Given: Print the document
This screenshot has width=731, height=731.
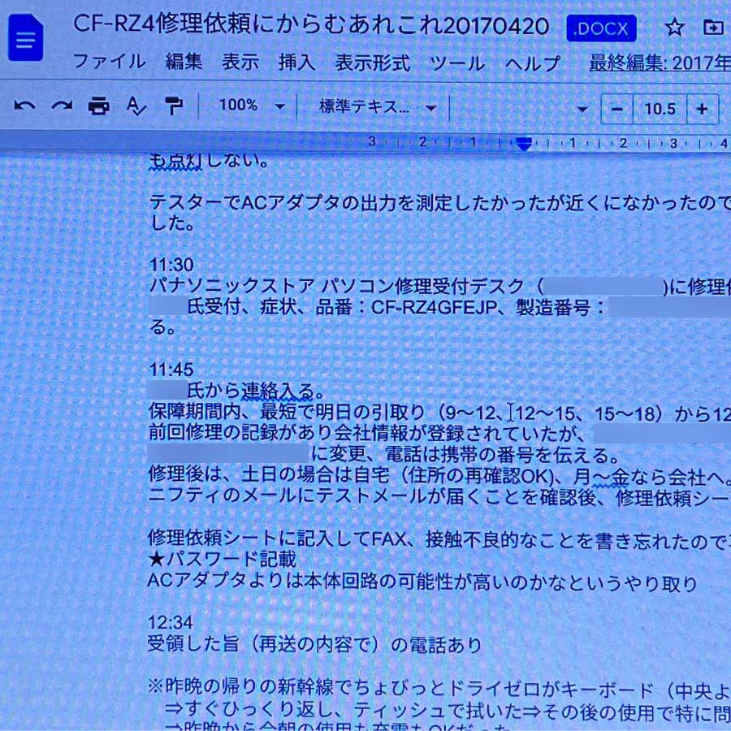Looking at the screenshot, I should click(99, 106).
